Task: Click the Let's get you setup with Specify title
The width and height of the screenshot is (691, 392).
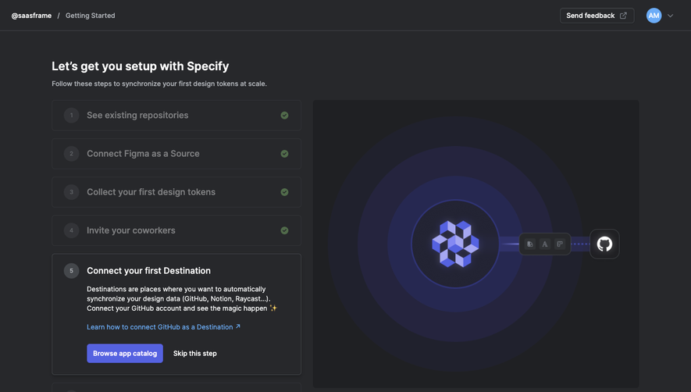Action: click(x=140, y=66)
